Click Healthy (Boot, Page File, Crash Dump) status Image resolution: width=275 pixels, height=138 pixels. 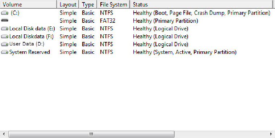point(201,13)
